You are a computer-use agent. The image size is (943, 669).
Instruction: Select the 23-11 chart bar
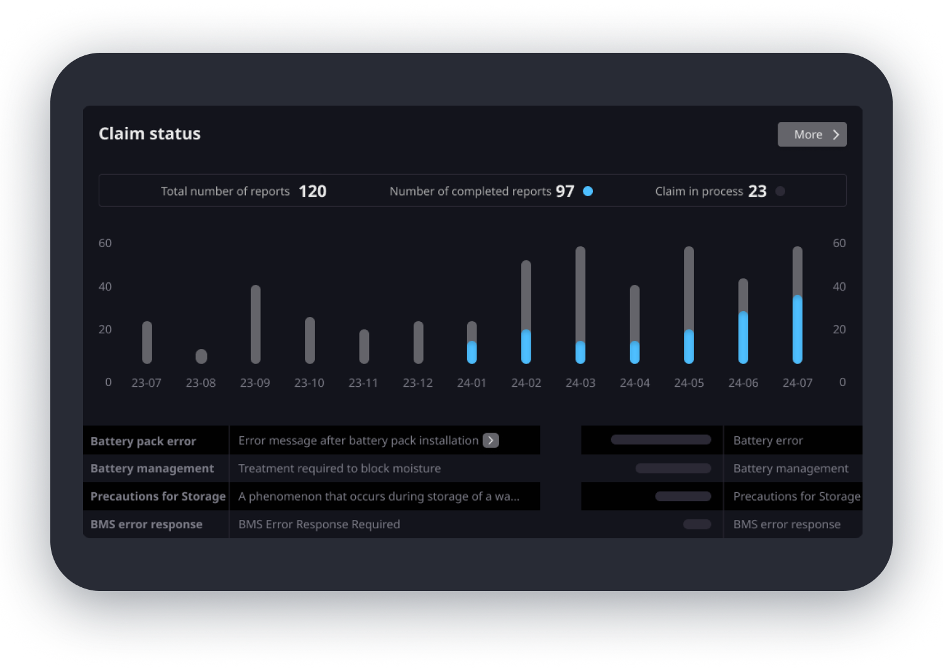coord(364,346)
